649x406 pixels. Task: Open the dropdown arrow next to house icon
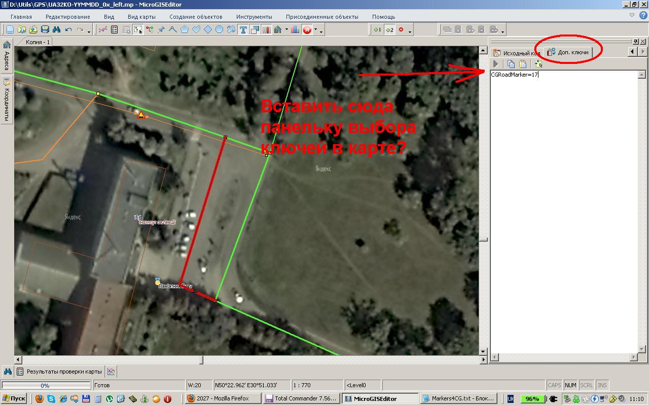point(286,30)
